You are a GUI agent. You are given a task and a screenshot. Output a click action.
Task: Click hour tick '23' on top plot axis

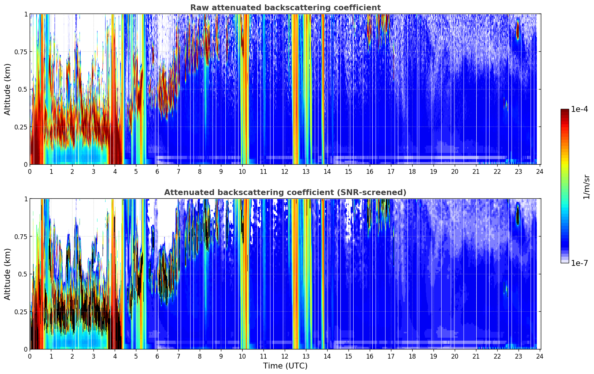[x=519, y=171]
